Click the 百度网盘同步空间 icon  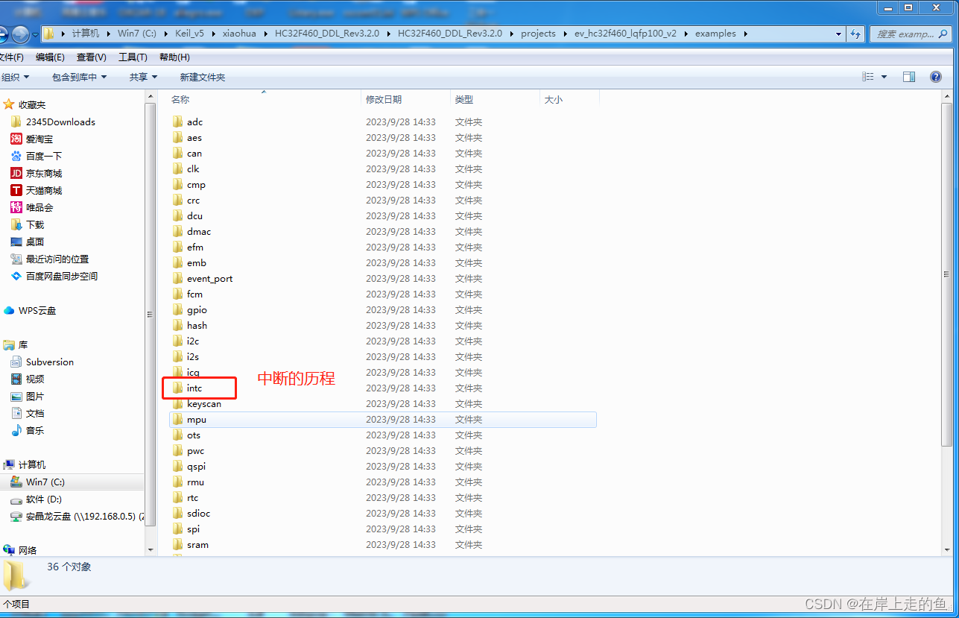pos(16,276)
